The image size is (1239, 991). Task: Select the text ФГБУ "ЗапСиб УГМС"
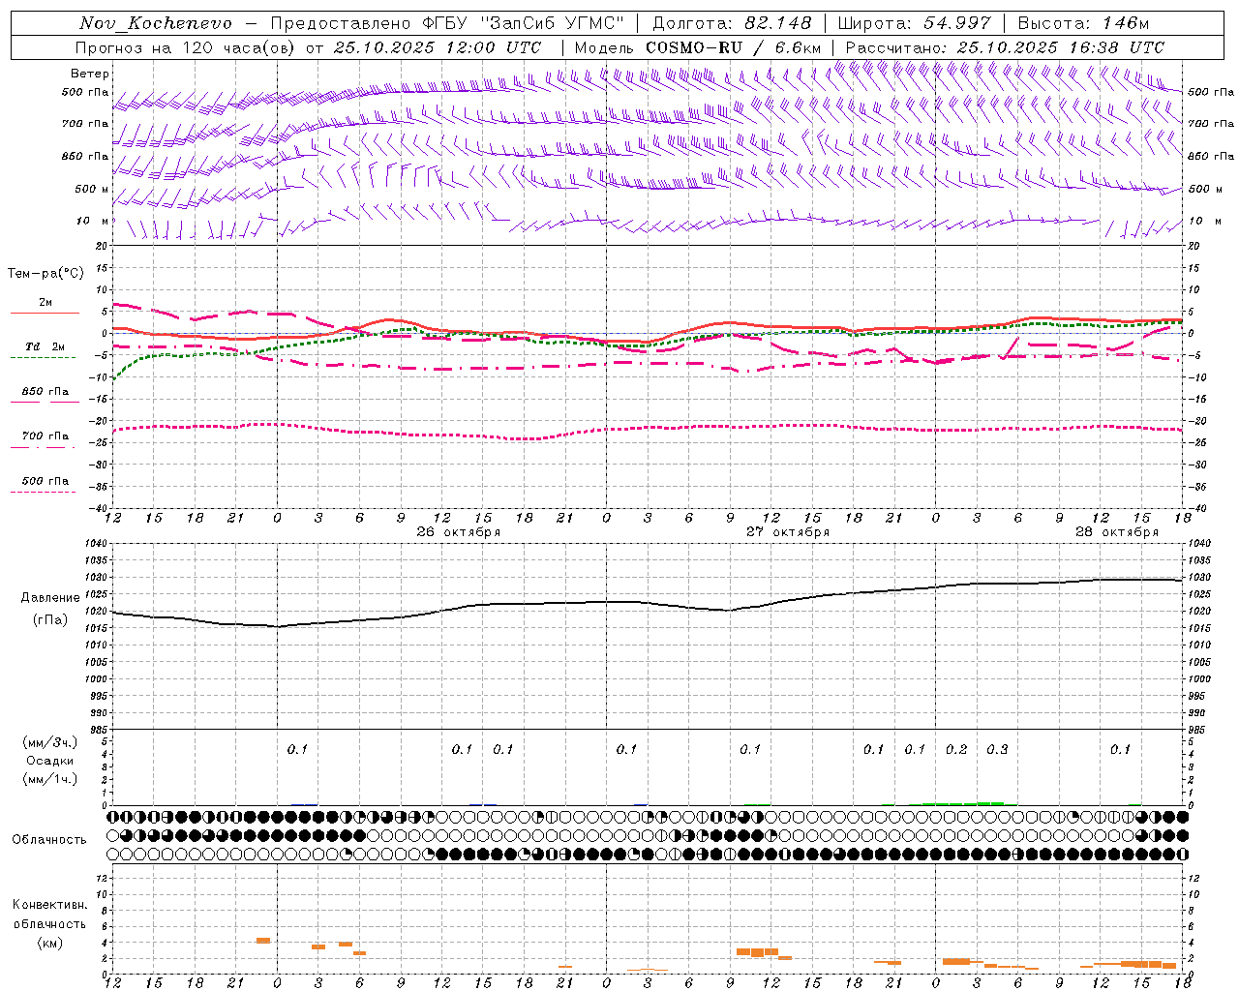coord(524,23)
